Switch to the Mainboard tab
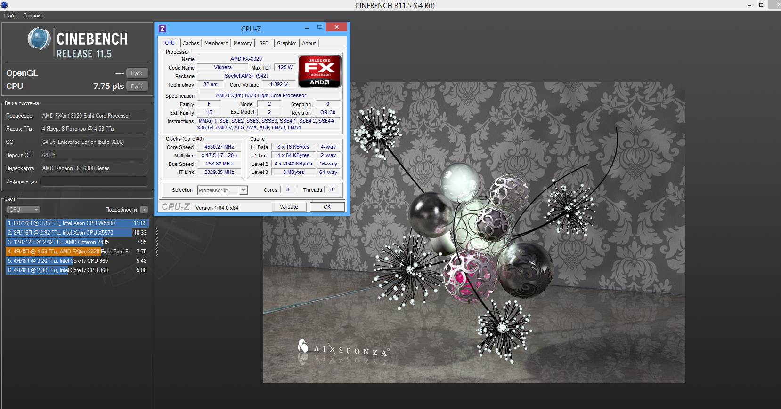The image size is (781, 409). (x=216, y=43)
